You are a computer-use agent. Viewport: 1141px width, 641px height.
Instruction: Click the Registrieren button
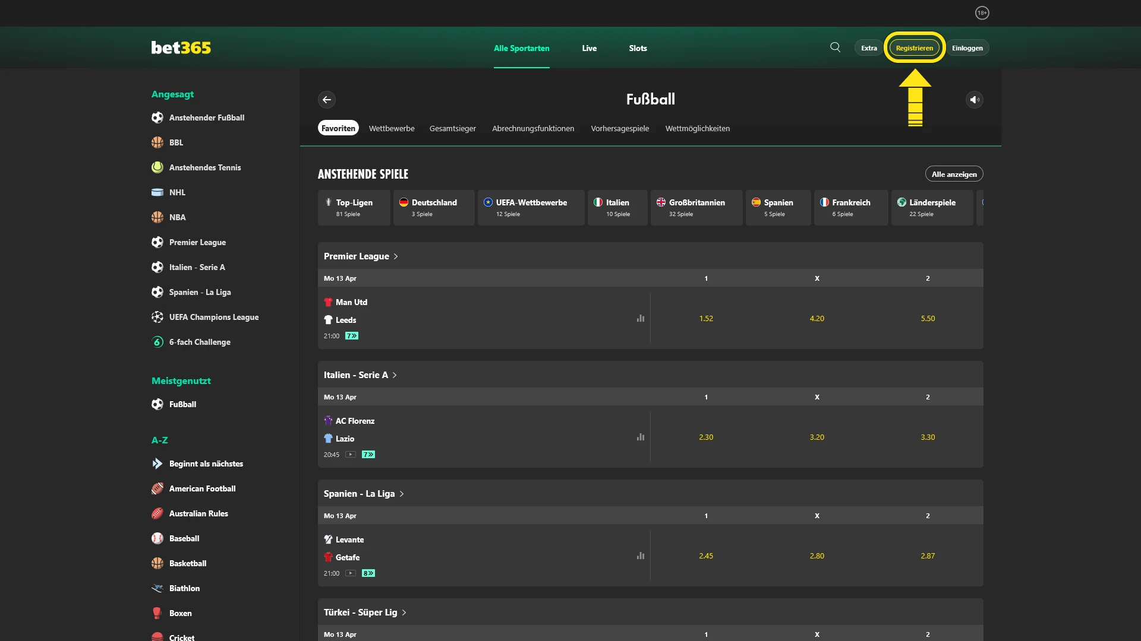pos(914,47)
